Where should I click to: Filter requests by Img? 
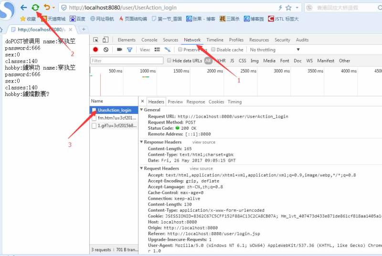(x=255, y=61)
